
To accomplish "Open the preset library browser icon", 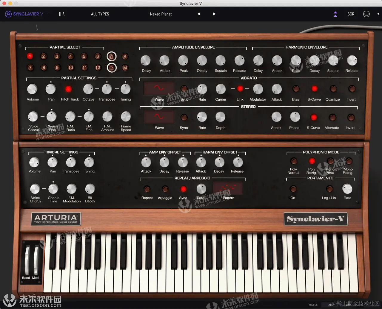I will (x=61, y=14).
